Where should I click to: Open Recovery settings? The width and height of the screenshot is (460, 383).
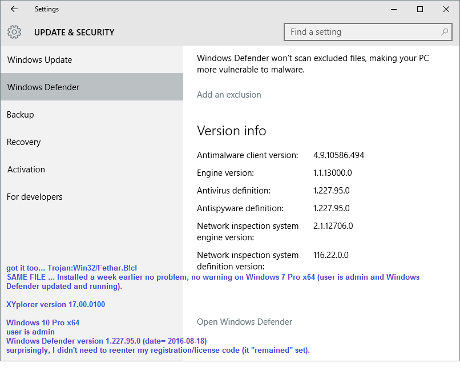tap(23, 142)
